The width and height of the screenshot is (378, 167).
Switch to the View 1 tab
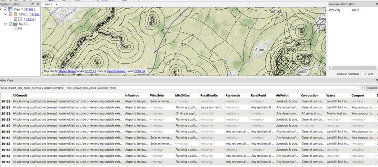pos(48,4)
